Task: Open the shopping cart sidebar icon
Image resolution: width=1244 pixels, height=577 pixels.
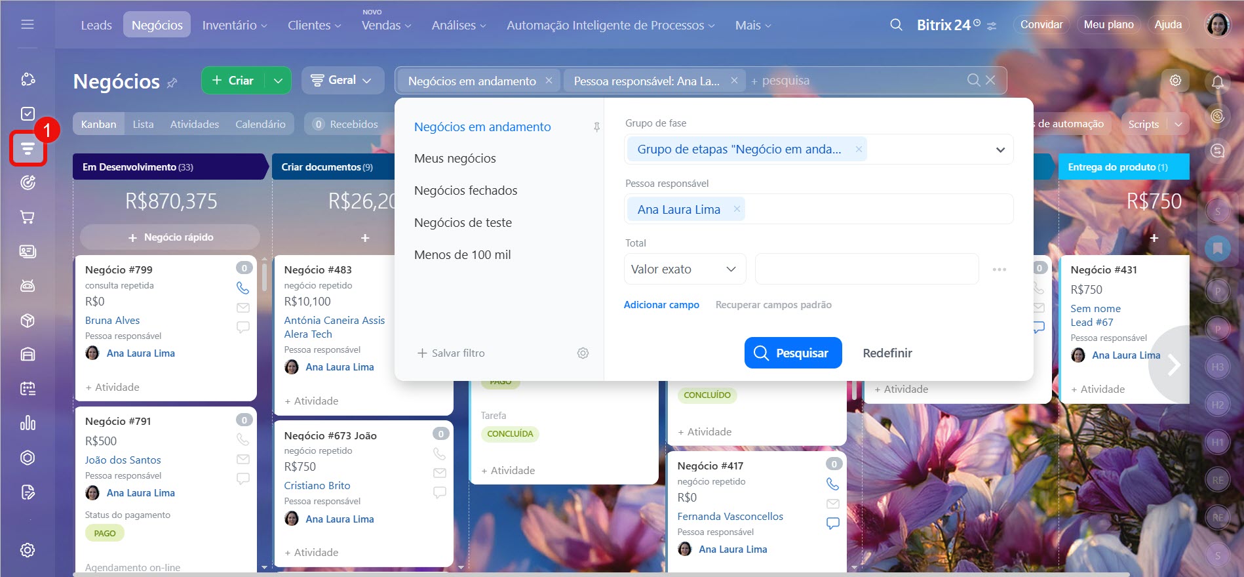Action: coord(28,217)
